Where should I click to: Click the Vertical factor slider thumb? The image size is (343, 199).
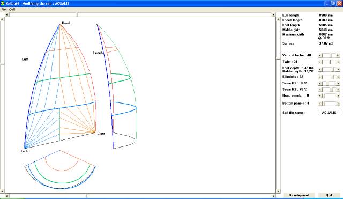pyautogui.click(x=332, y=56)
